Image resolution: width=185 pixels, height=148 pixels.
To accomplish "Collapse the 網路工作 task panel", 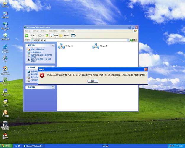I will click(53, 45).
